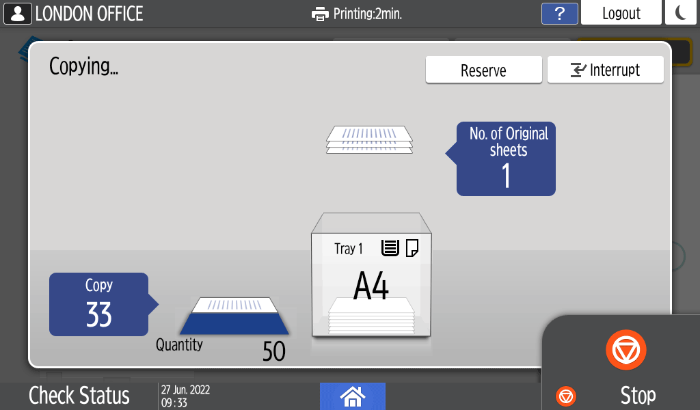Tap the Copy 33 progress counter

point(98,303)
